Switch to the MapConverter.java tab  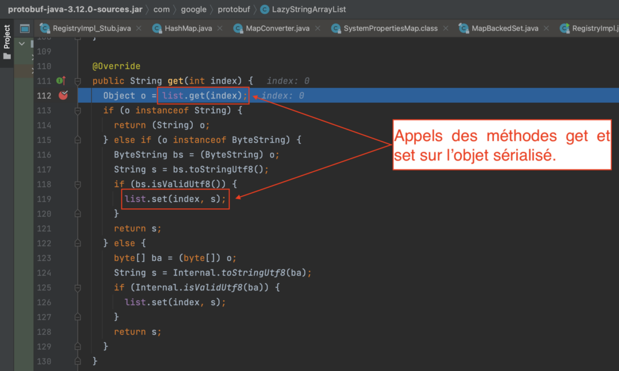tap(277, 28)
